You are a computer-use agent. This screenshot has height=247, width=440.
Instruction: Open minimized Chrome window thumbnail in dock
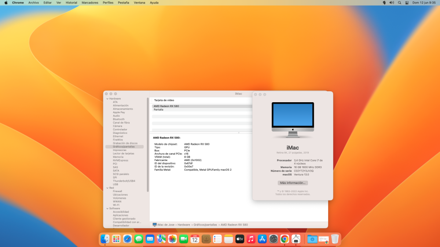(x=323, y=240)
